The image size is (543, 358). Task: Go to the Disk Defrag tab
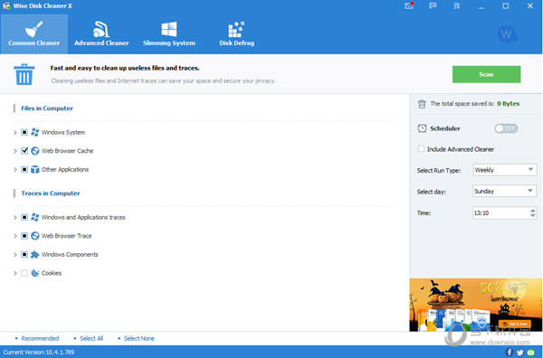tap(236, 33)
